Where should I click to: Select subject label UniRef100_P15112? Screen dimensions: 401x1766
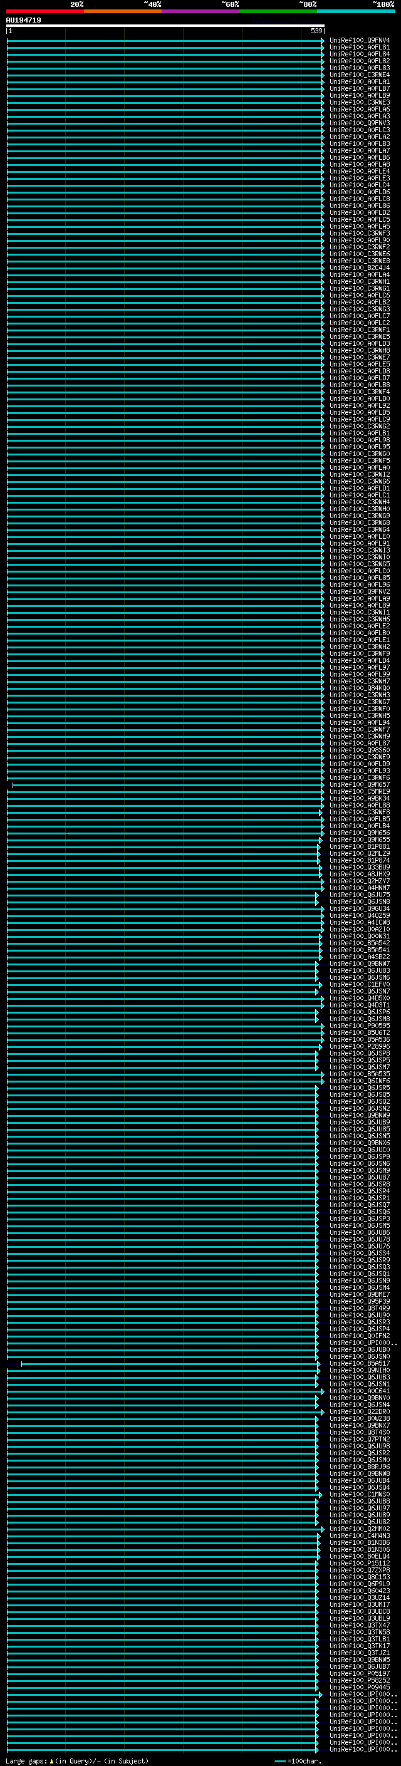[360, 1563]
